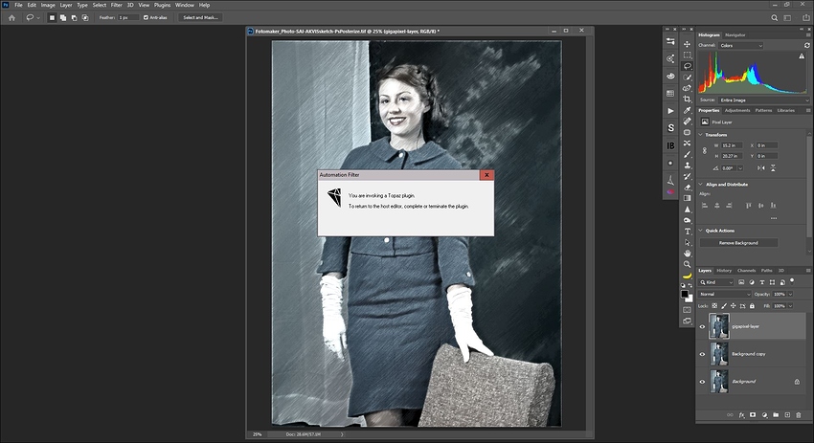The width and height of the screenshot is (814, 443).
Task: Create new adjustment layer icon
Action: pos(764,415)
